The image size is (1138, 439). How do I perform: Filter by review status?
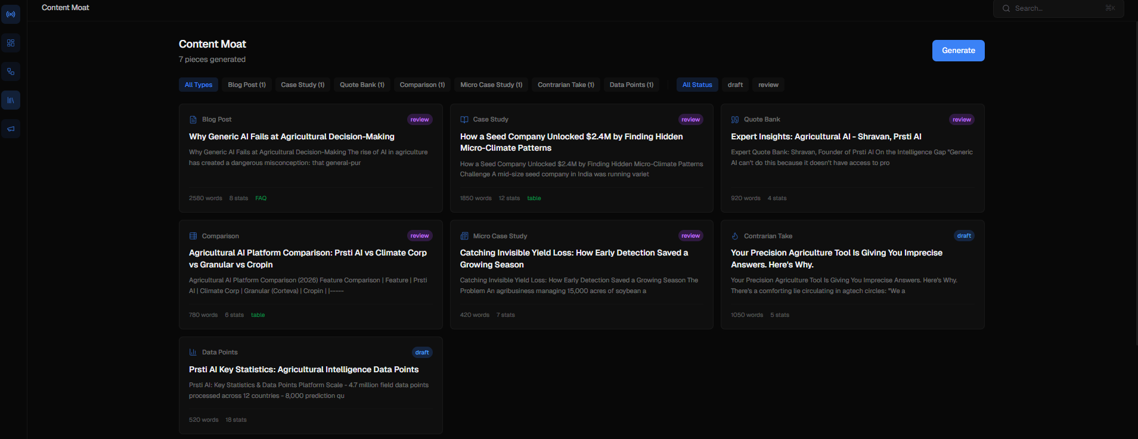coord(768,85)
